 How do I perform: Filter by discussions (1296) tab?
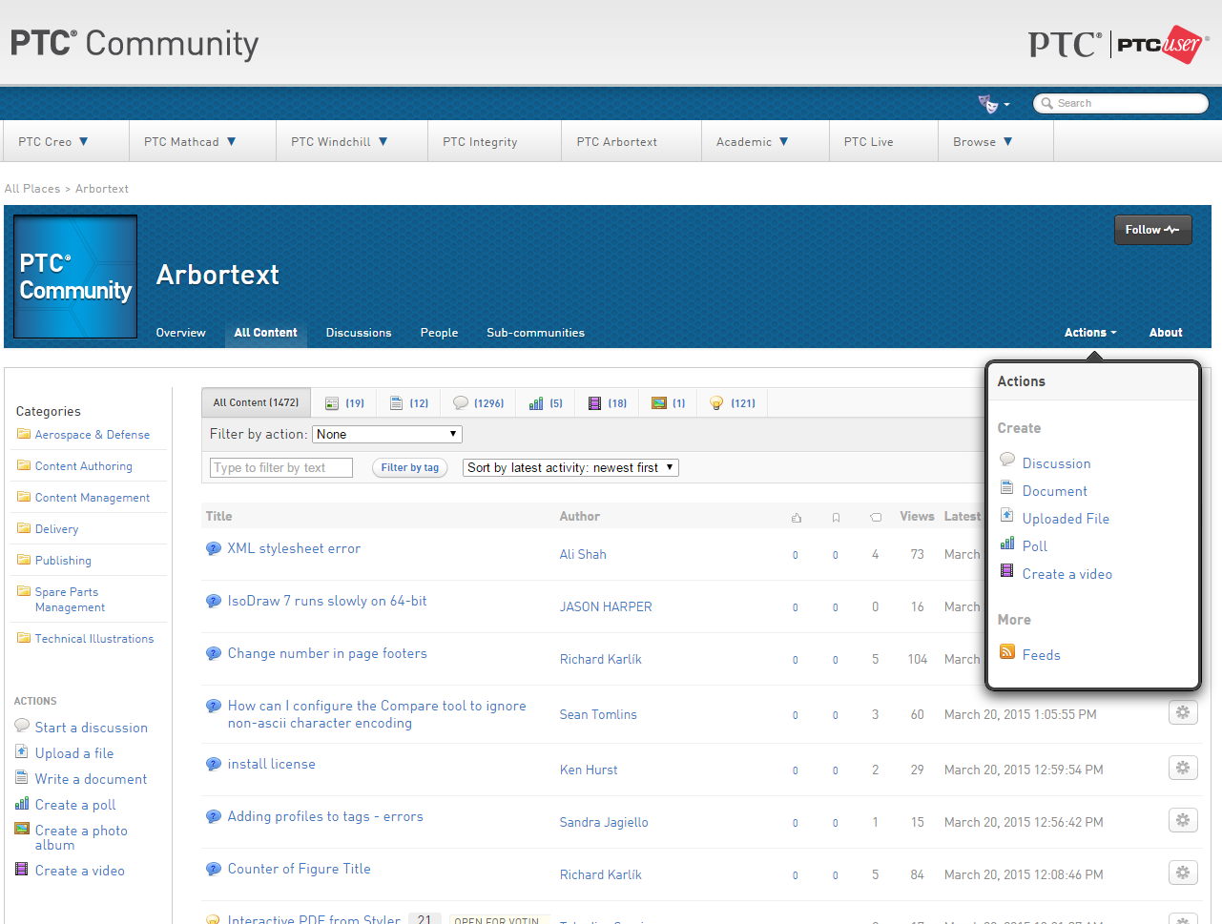point(478,402)
